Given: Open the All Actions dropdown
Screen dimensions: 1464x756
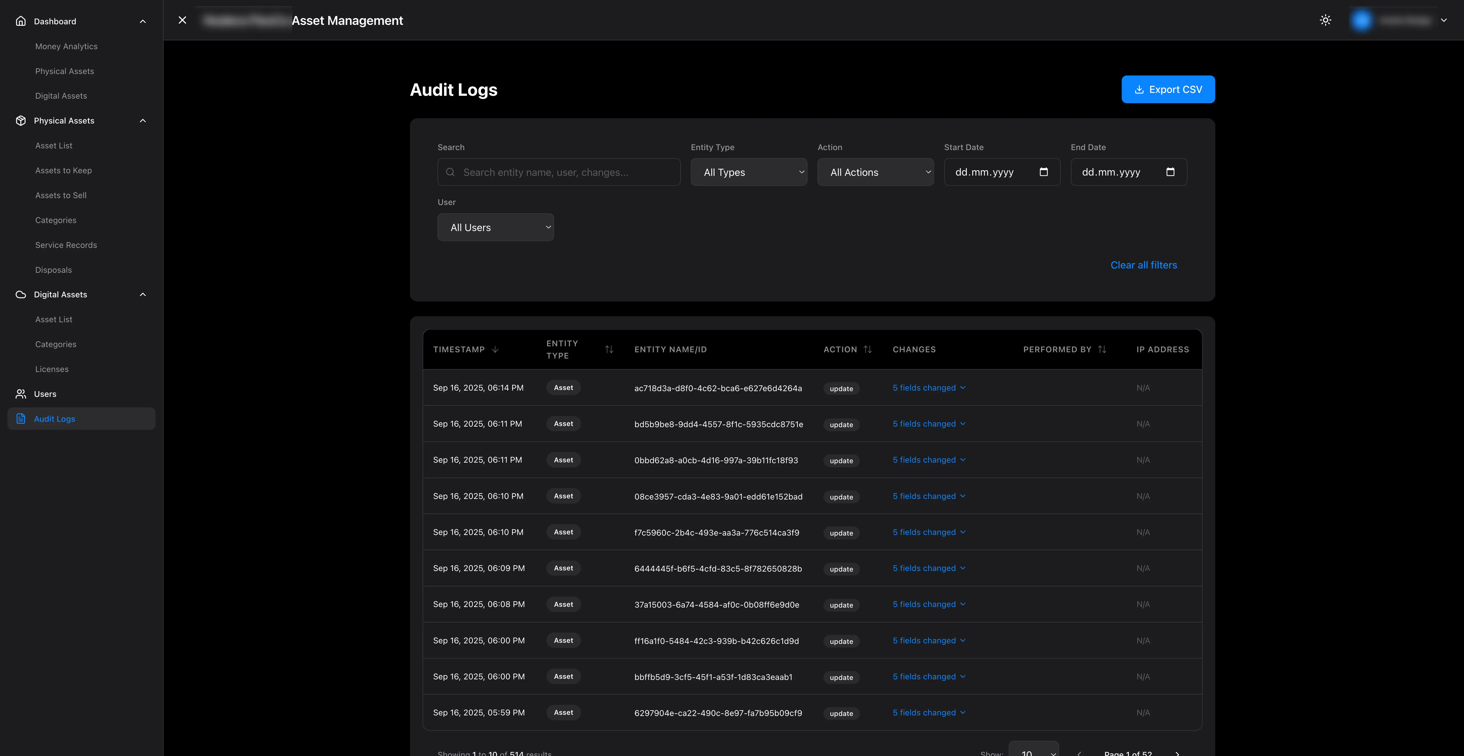Looking at the screenshot, I should [875, 172].
